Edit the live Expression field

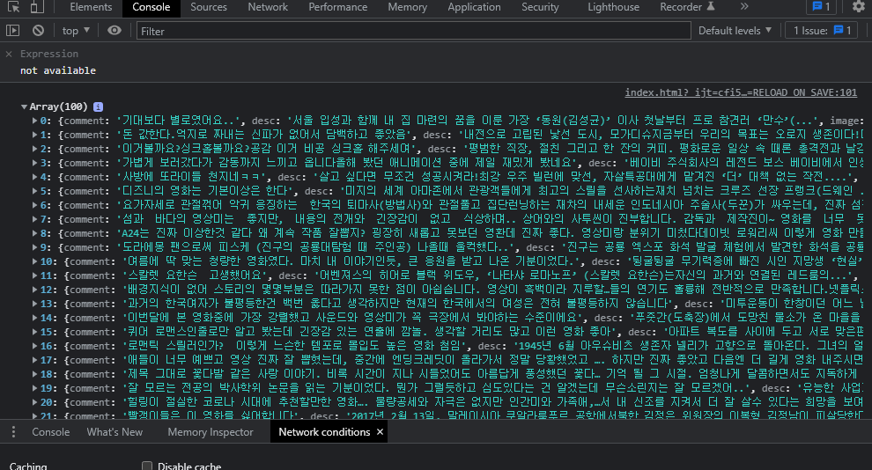(49, 54)
